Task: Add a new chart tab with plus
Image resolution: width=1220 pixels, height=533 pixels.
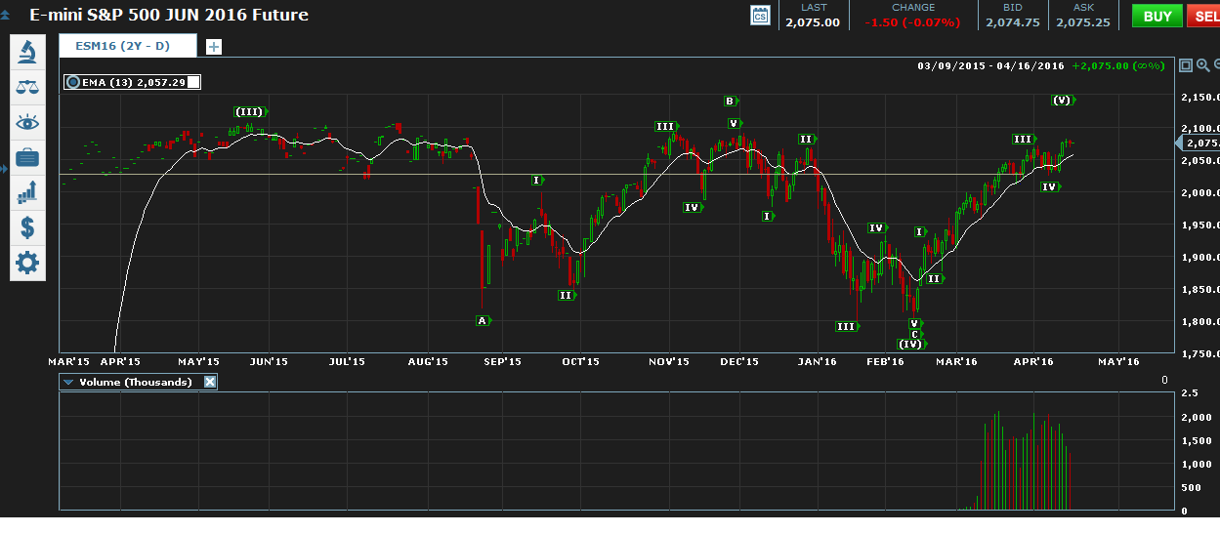Action: click(214, 46)
